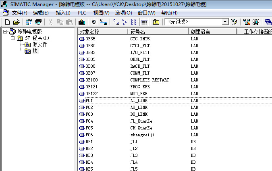Click the Cut scissors icon
The width and height of the screenshot is (272, 171).
tap(50, 22)
